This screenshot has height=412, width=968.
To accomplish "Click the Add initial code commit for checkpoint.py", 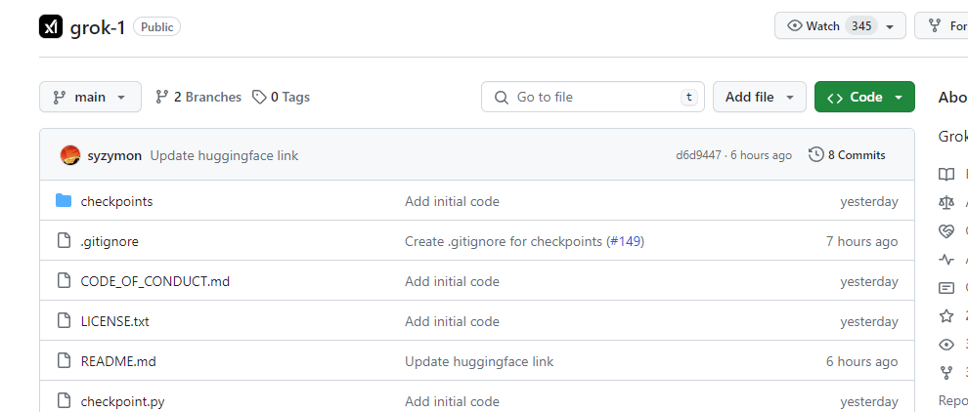I will (452, 402).
